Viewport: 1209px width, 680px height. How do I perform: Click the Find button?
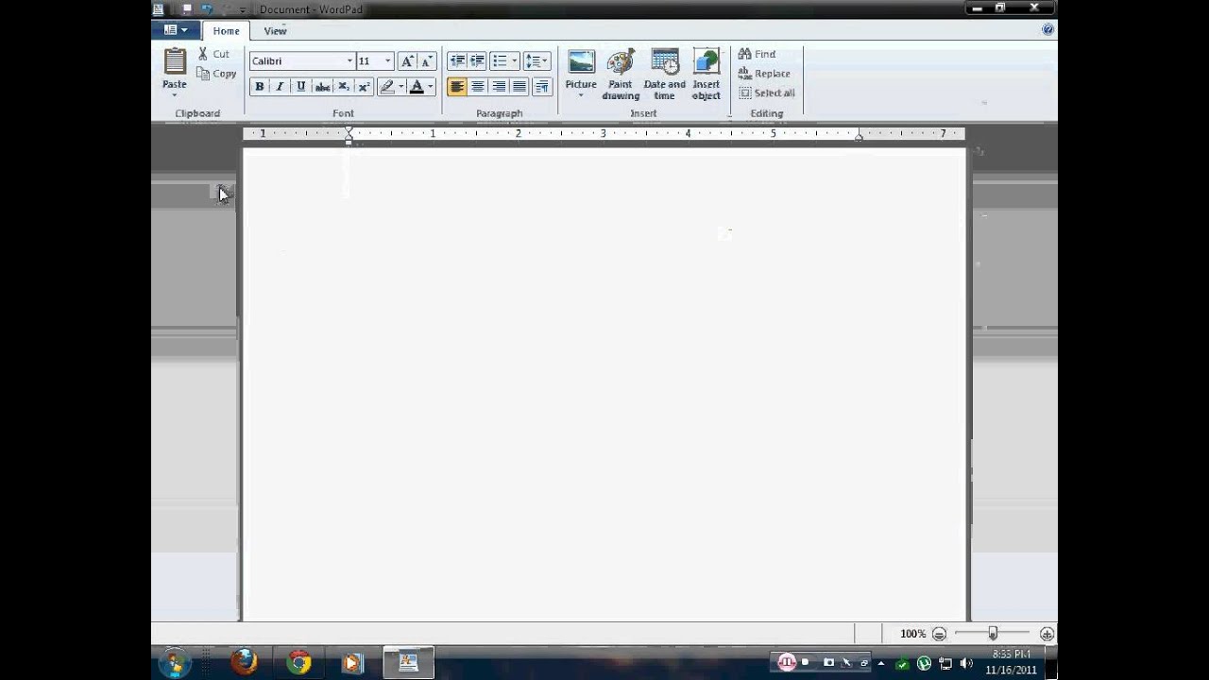coord(757,54)
